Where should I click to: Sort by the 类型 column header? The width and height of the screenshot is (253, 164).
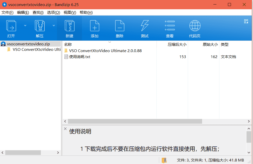225,45
